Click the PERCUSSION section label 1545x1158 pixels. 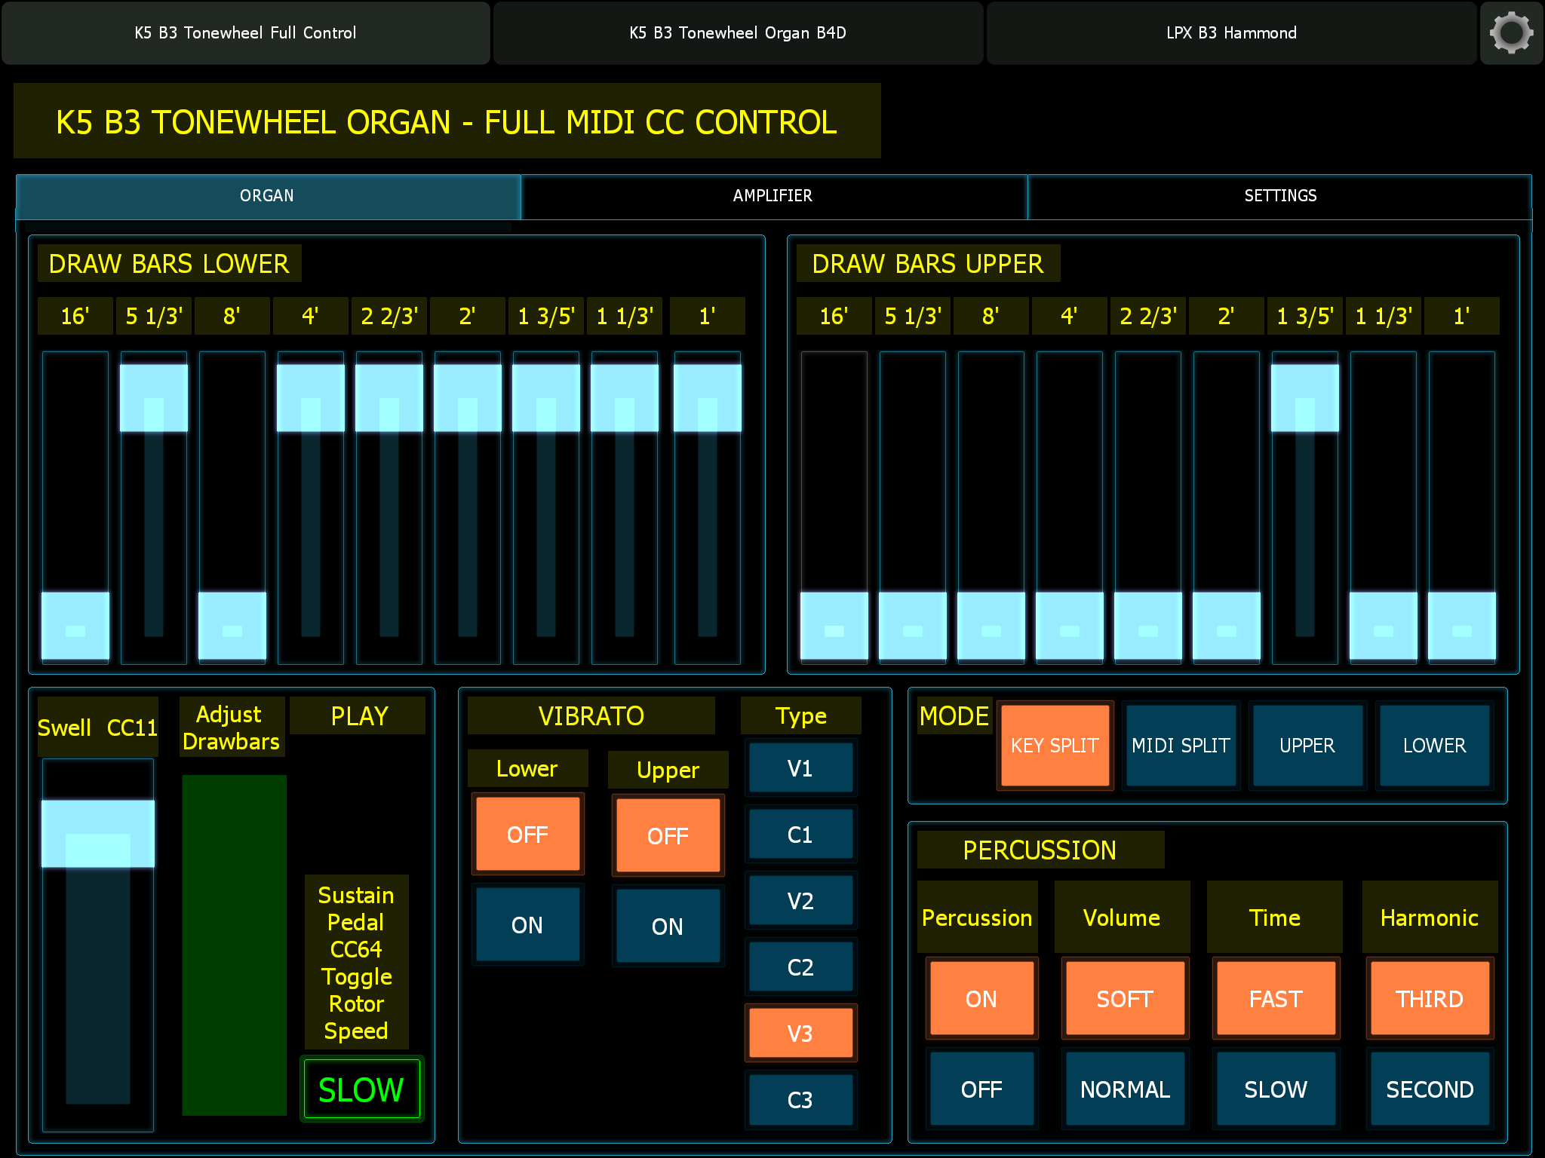[x=1040, y=850]
